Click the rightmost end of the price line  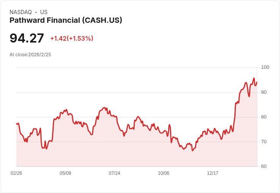click(x=257, y=82)
